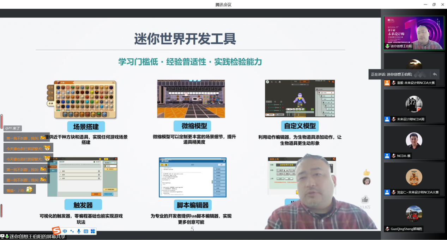Click the blue user icon beside NCDA-蔡
The width and height of the screenshot is (447, 240).
click(x=387, y=156)
